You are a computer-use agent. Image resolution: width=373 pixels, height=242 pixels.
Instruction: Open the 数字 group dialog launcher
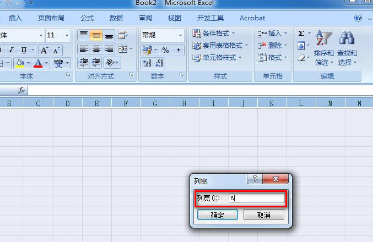(x=182, y=75)
